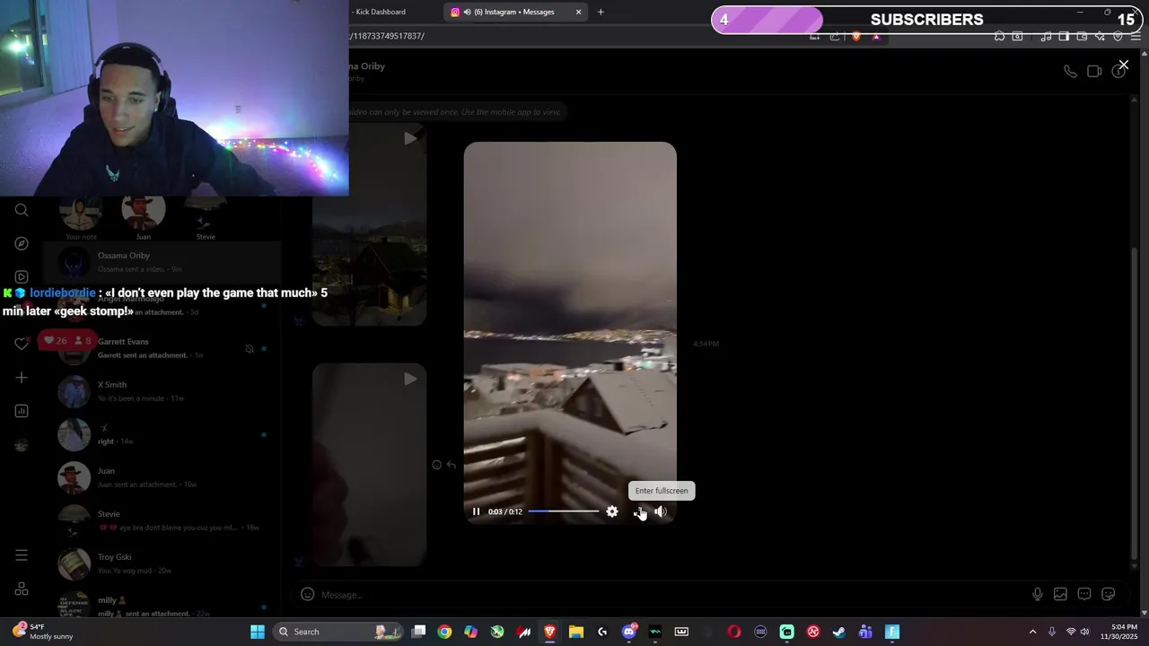The height and width of the screenshot is (646, 1149).
Task: Open Brave Wallet icon in toolbar
Action: [x=1082, y=36]
